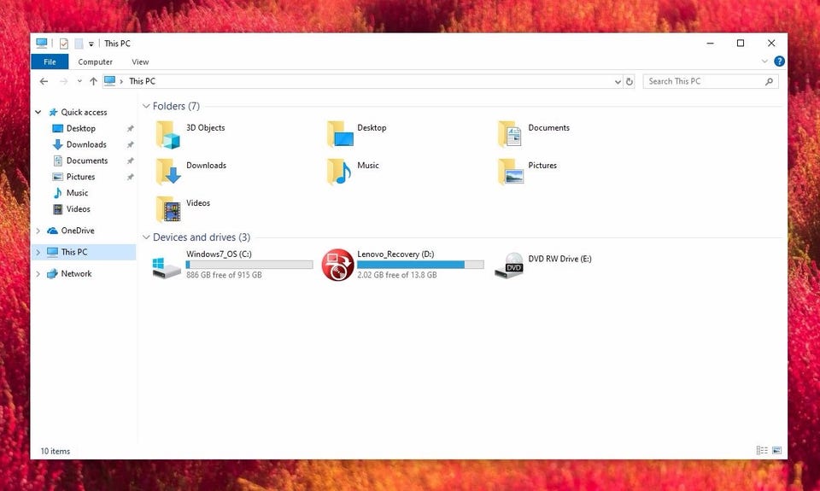
Task: Click the breadcrumb arrow before This PC
Action: click(121, 82)
